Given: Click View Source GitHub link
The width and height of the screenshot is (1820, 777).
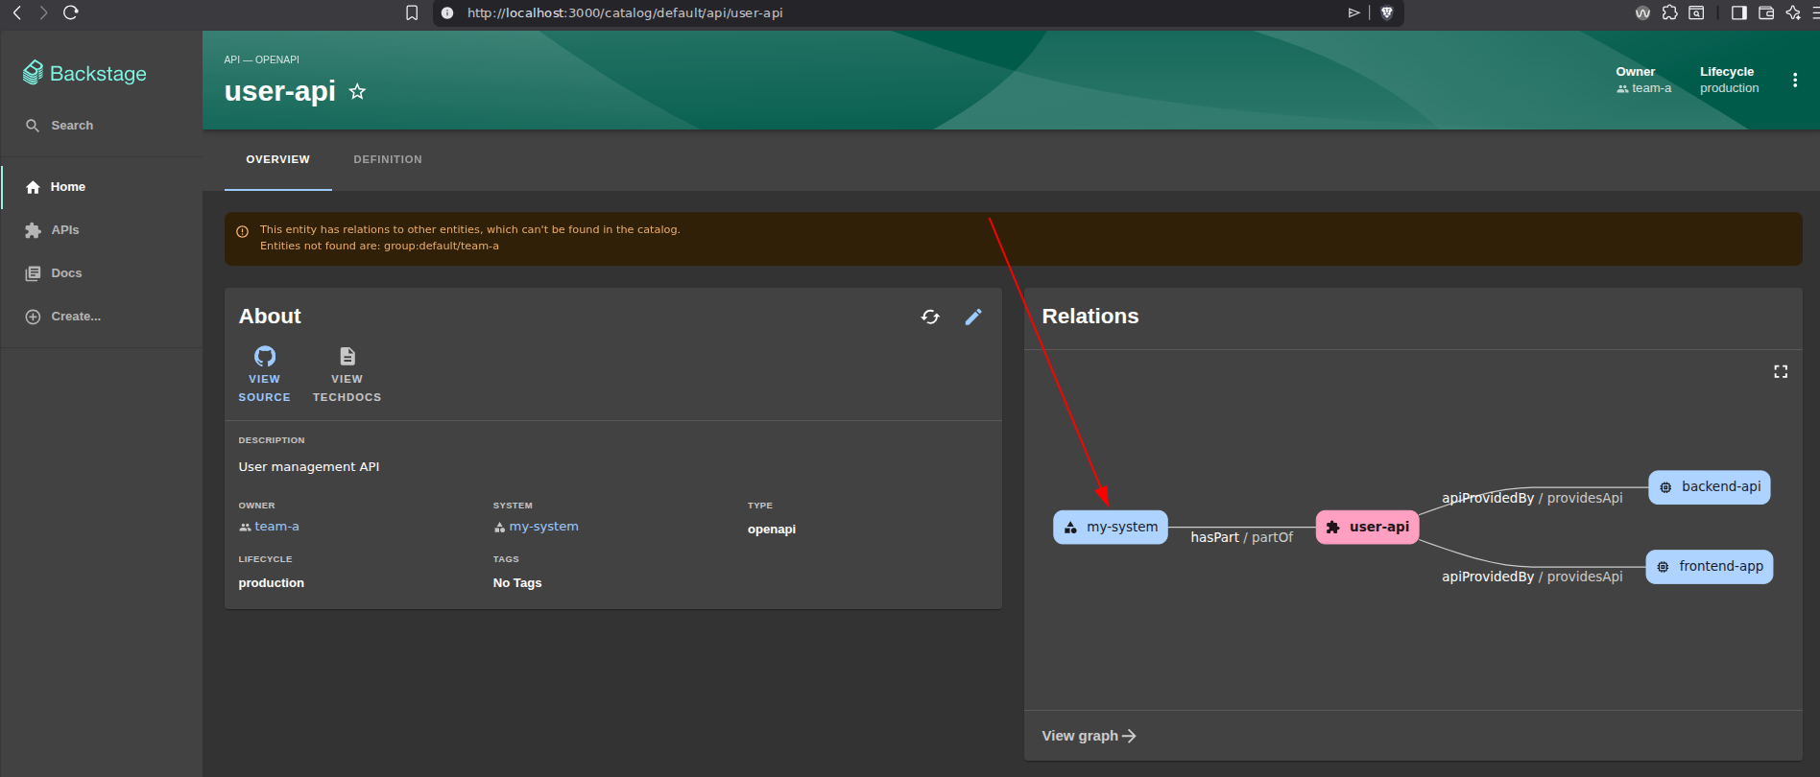Looking at the screenshot, I should [x=264, y=375].
